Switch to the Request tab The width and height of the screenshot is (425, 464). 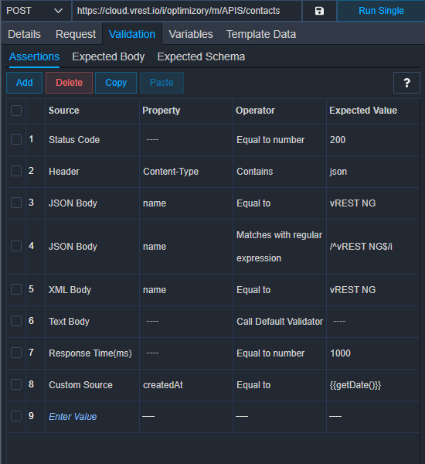pyautogui.click(x=76, y=34)
